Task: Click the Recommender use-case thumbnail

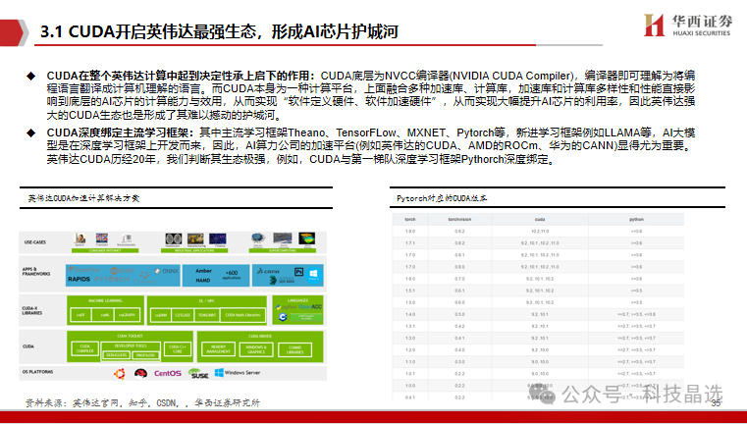Action: pos(127,239)
